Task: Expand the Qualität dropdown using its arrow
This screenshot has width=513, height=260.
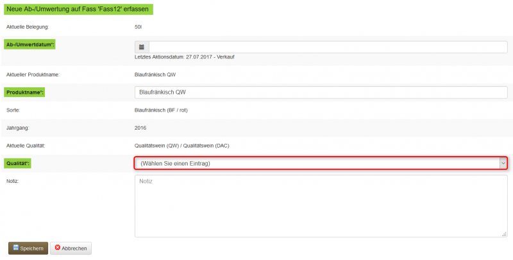Action: tap(503, 163)
